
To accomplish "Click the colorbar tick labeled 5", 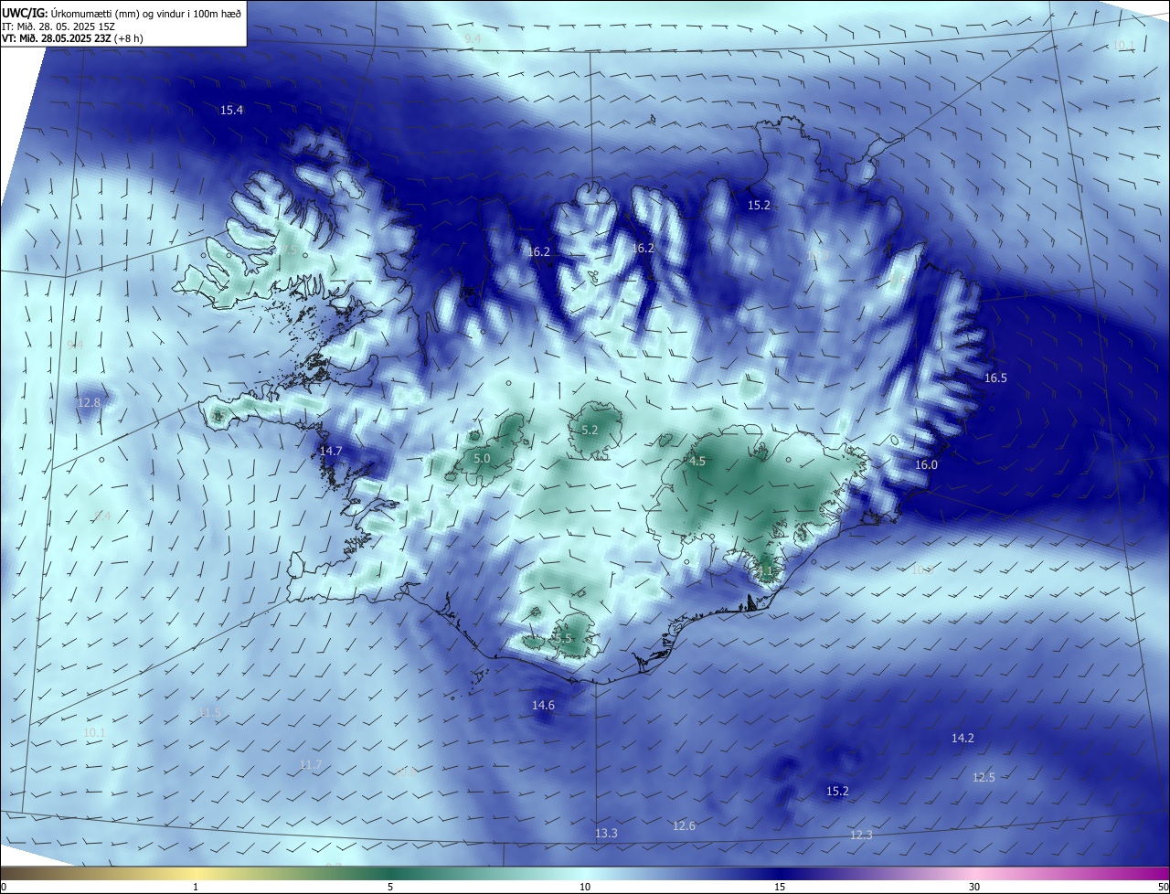I will pos(390,887).
